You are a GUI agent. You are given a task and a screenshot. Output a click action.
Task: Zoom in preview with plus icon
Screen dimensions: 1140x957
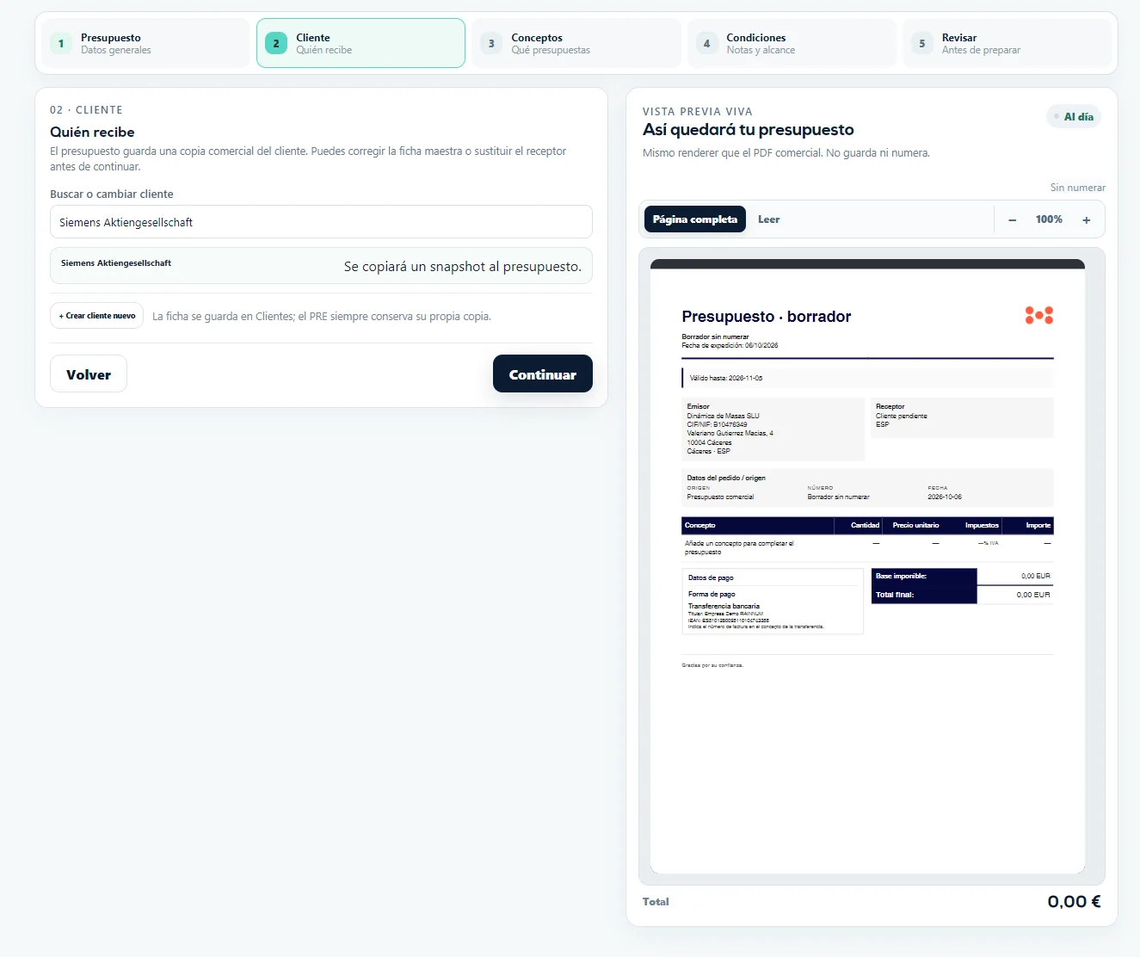click(x=1087, y=220)
